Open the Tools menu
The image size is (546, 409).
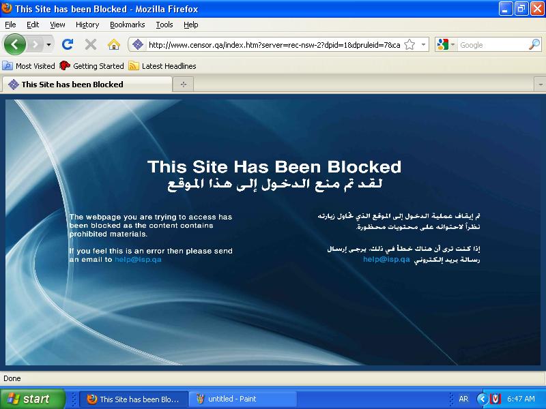click(x=164, y=25)
